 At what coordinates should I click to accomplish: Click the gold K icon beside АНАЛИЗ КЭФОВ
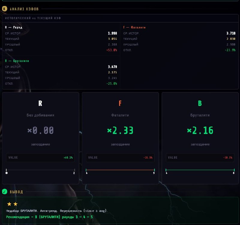coord(4,9)
